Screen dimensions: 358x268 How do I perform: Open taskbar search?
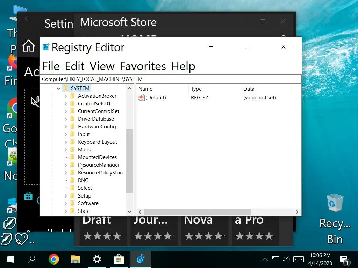[x=31, y=259]
